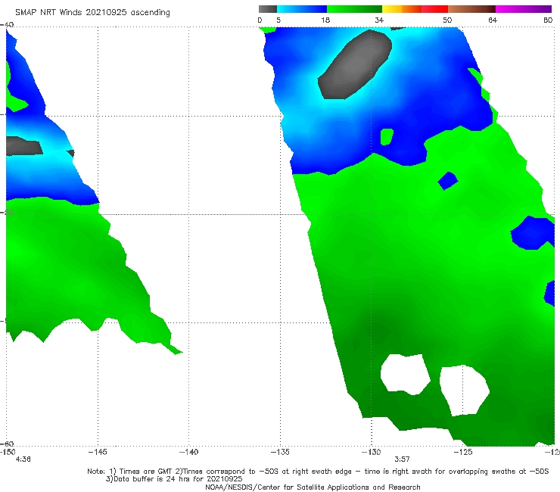Click the note line starting 'Note: 1) Times are GMT'
This screenshot has width=560, height=492.
coord(318,472)
